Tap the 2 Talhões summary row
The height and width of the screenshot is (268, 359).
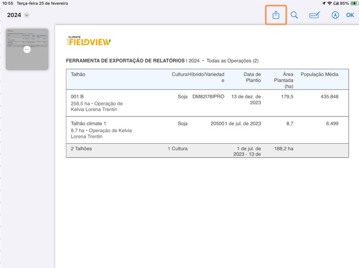coord(82,148)
